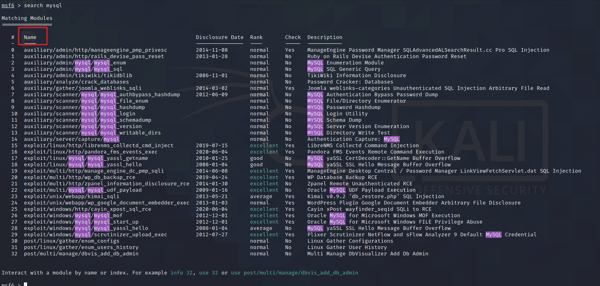Image resolution: width=600 pixels, height=286 pixels.
Task: Click description 'Linux Gather User History'
Action: pyautogui.click(x=347, y=247)
